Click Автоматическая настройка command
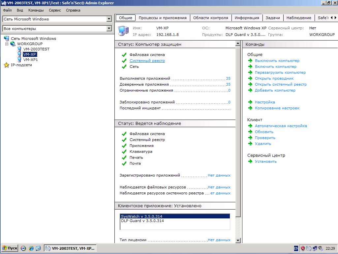The height and width of the screenshot is (254, 338). [281, 126]
